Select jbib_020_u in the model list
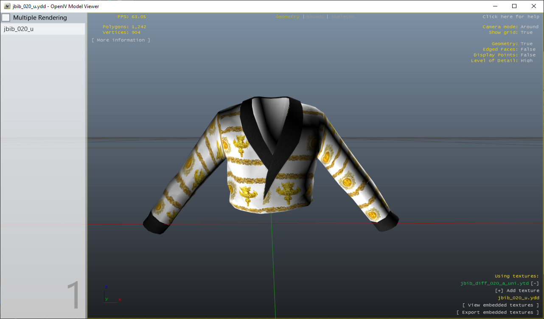544x319 pixels. point(18,28)
